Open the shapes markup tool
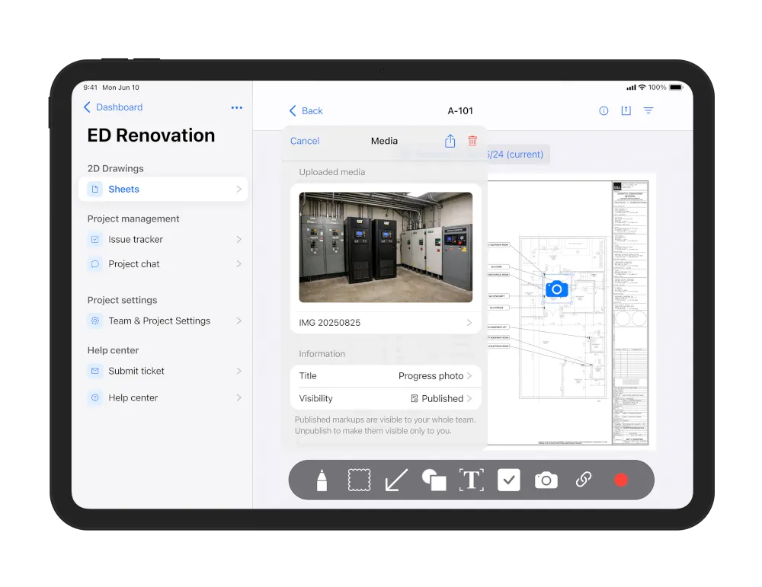 pos(434,480)
